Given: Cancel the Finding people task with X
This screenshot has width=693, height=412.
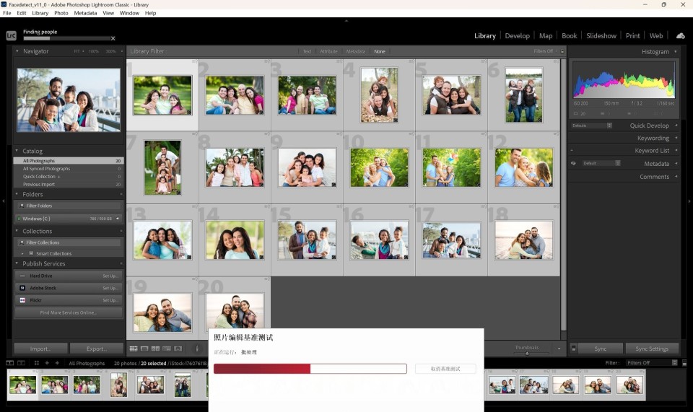Looking at the screenshot, I should click(113, 38).
